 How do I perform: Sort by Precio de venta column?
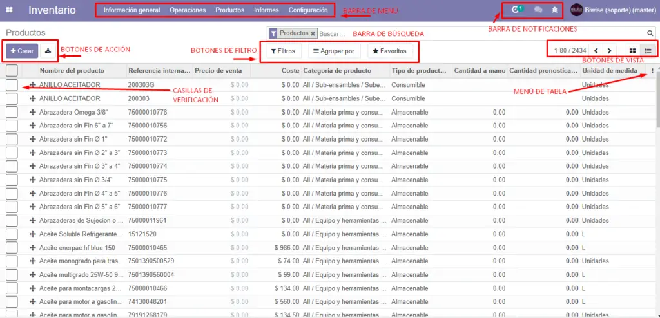coord(218,71)
